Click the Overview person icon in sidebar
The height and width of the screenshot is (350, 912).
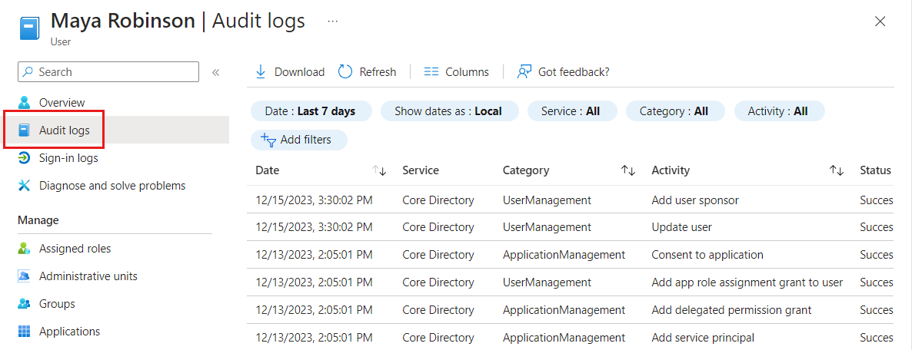click(x=25, y=102)
